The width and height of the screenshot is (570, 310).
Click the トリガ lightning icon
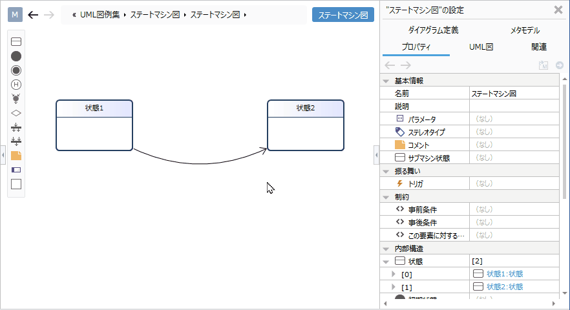pos(400,183)
